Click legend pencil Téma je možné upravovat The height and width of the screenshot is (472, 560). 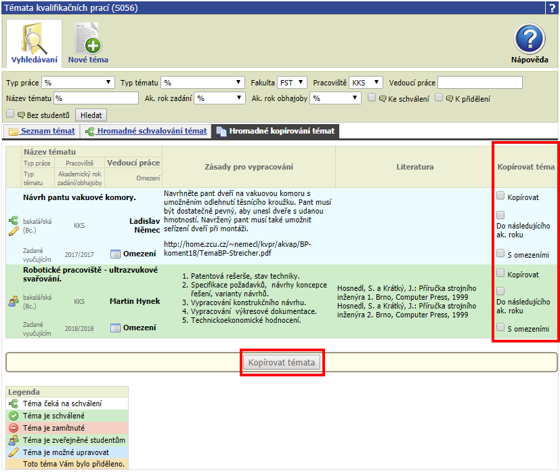tap(14, 452)
